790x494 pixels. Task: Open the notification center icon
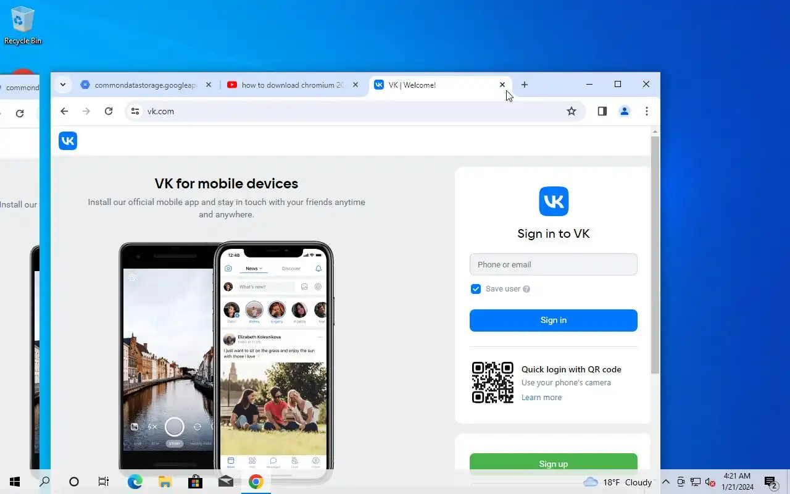[771, 482]
